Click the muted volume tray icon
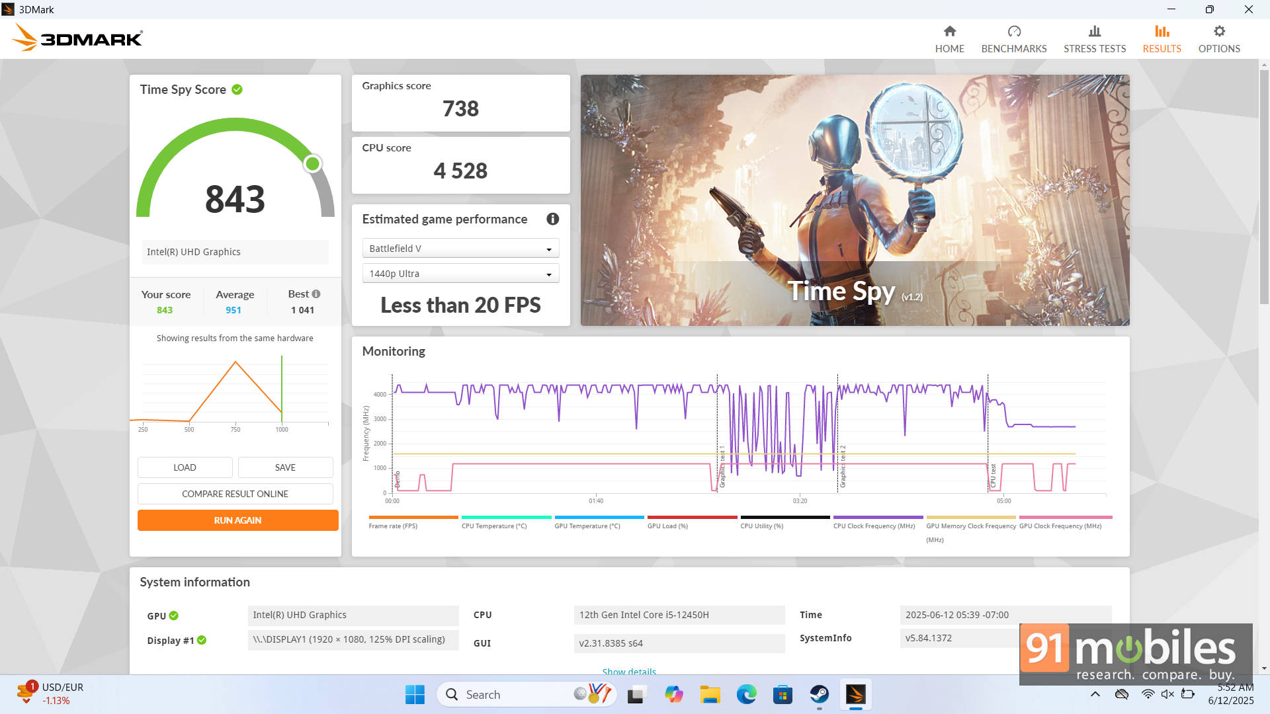The height and width of the screenshot is (714, 1270). click(x=1167, y=694)
